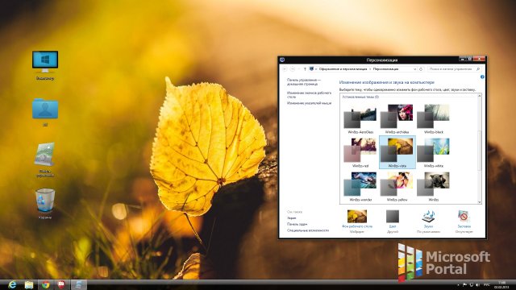Click the Forward arrow in Personalization window

coord(293,69)
